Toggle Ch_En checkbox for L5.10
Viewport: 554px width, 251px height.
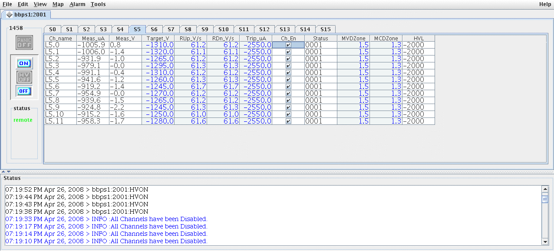click(288, 114)
